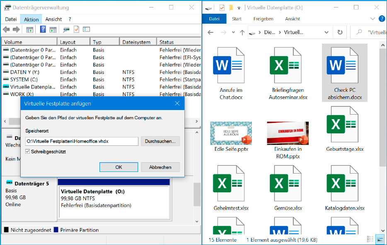Open the Aktion menu
This screenshot has width=387, height=245.
click(x=31, y=19)
